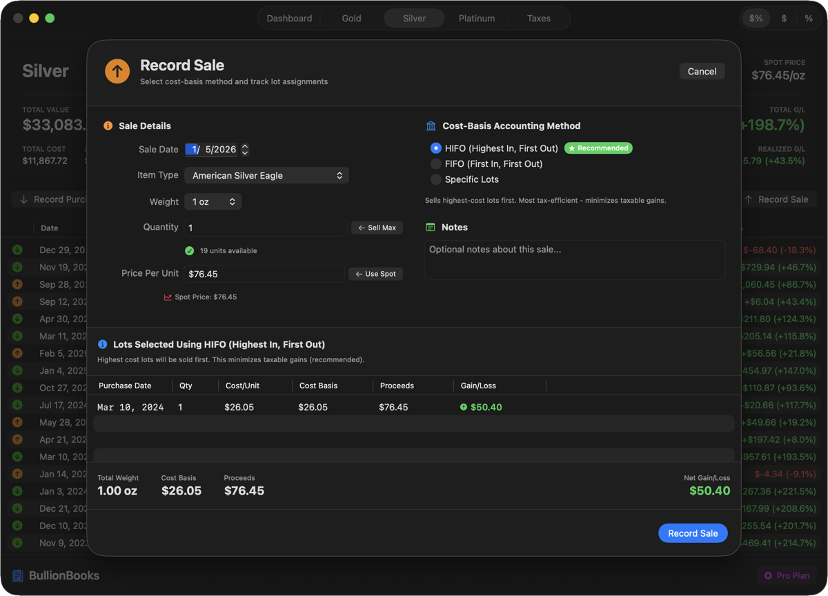Click the Use Spot button

click(375, 274)
